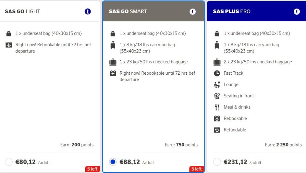This screenshot has height=173, width=306.
Task: Click the Seating in front icon
Action: (217, 96)
